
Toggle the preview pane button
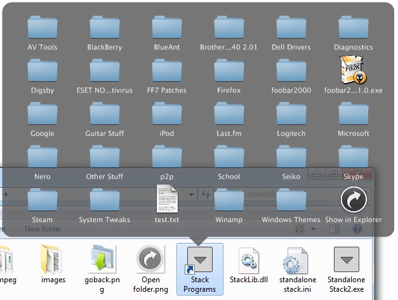(x=335, y=229)
